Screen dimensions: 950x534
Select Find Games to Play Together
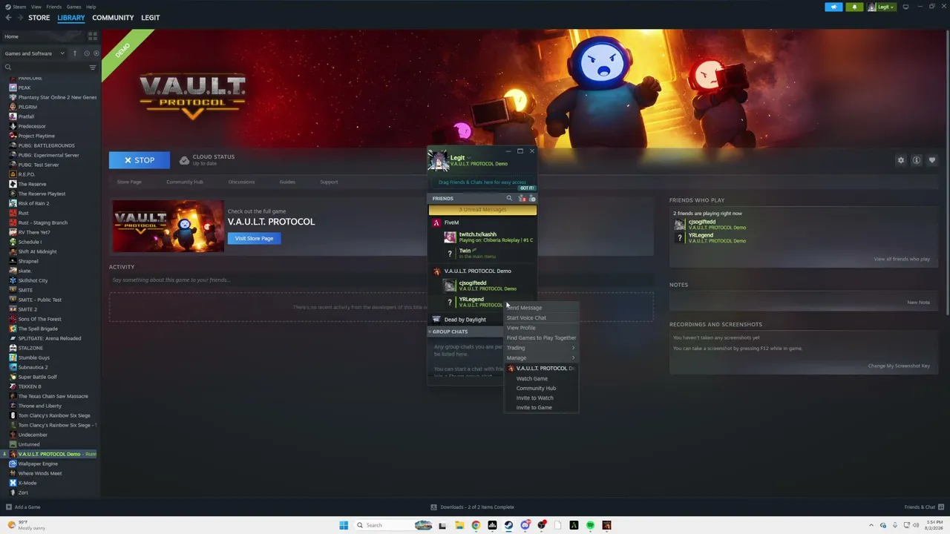pos(541,337)
